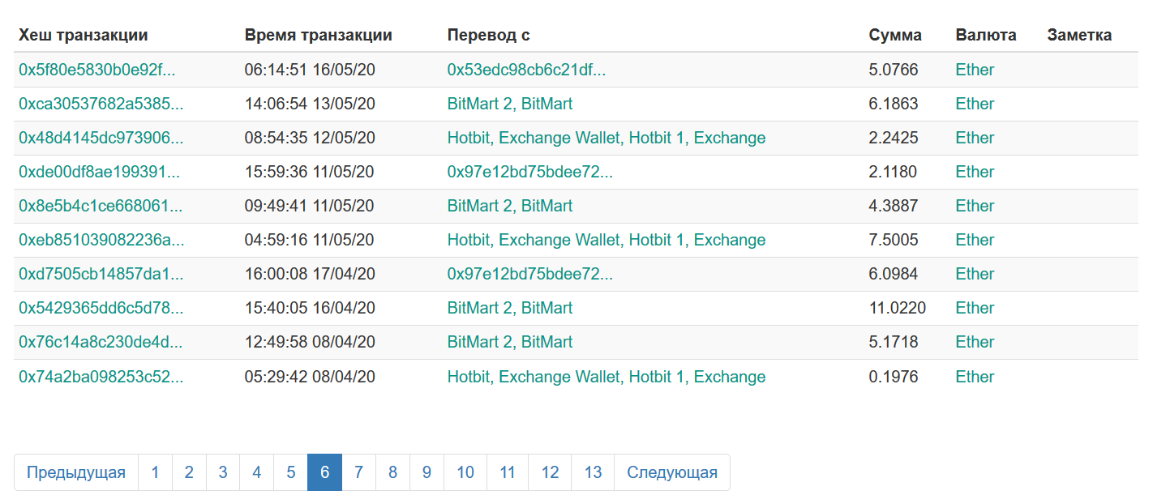Select page 5 in pagination
The height and width of the screenshot is (495, 1153).
tap(290, 472)
